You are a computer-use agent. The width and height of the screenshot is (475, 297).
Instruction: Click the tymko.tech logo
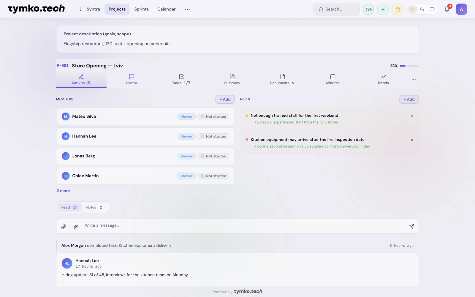click(36, 9)
